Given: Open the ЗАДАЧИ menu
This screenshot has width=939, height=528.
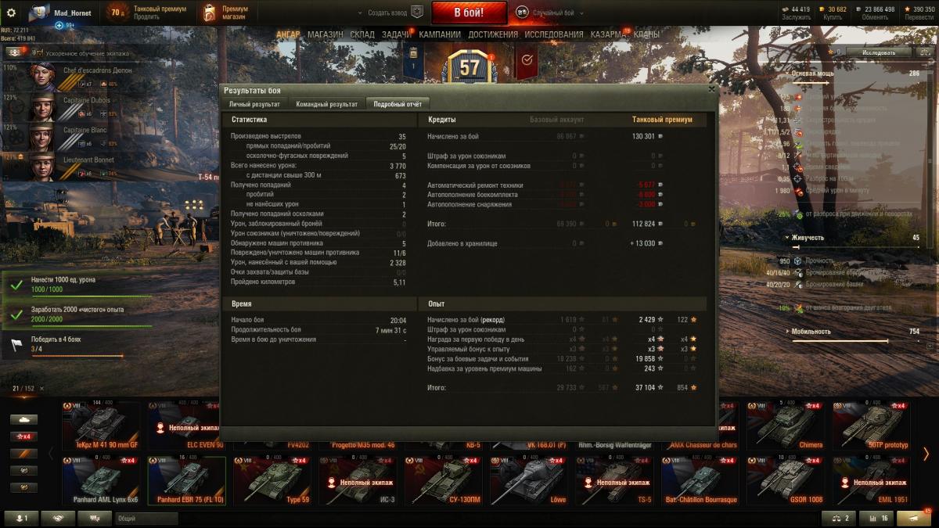Looking at the screenshot, I should [x=397, y=34].
